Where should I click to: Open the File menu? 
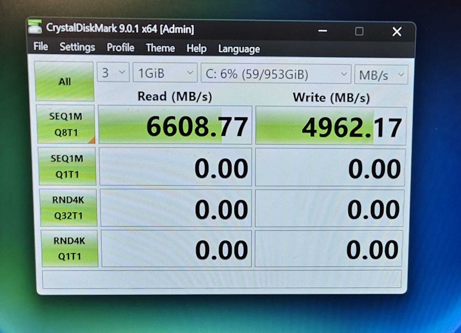tap(40, 46)
